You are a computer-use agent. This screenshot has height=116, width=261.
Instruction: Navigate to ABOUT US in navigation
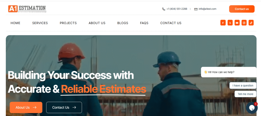coord(97,23)
